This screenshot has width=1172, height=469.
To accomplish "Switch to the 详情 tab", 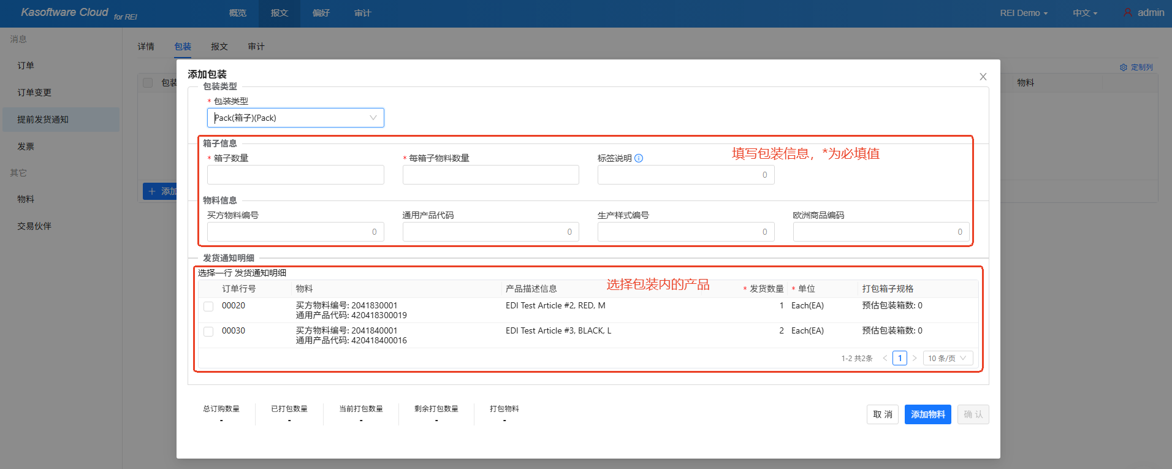I will point(146,47).
